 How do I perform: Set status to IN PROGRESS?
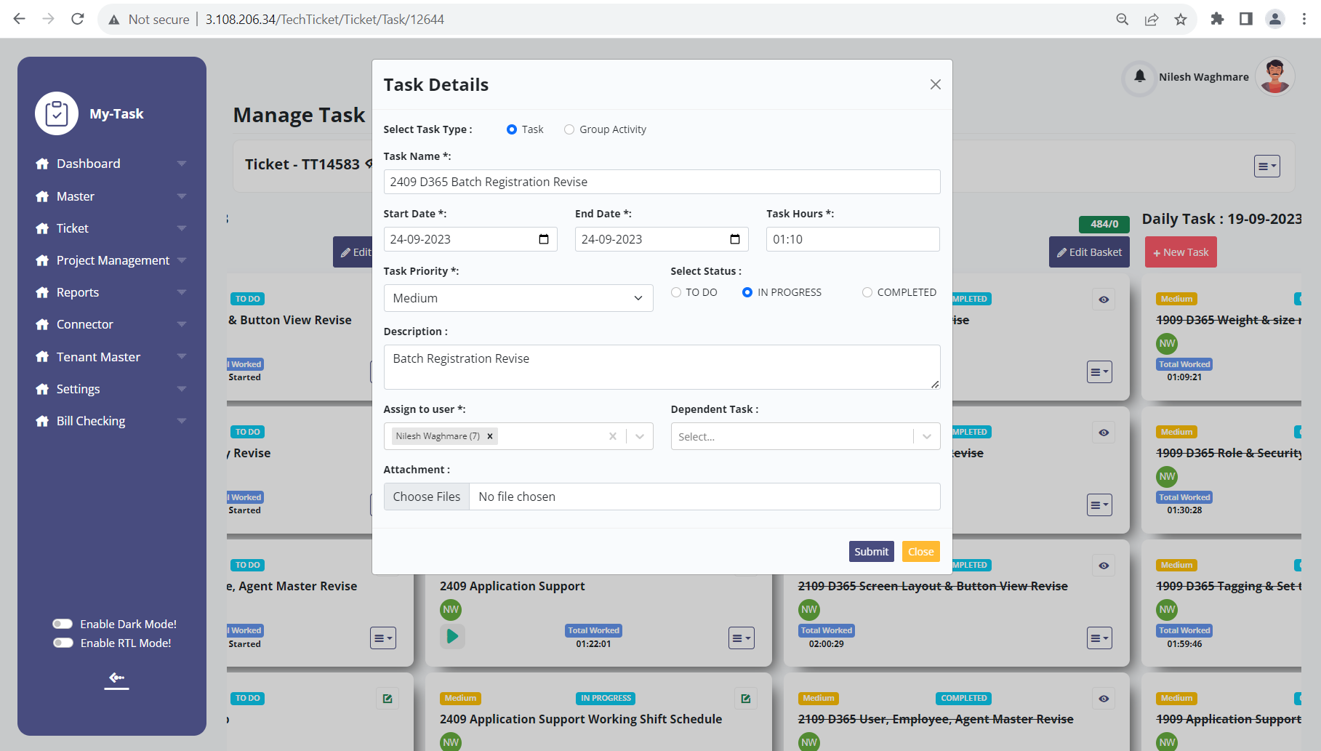[747, 292]
